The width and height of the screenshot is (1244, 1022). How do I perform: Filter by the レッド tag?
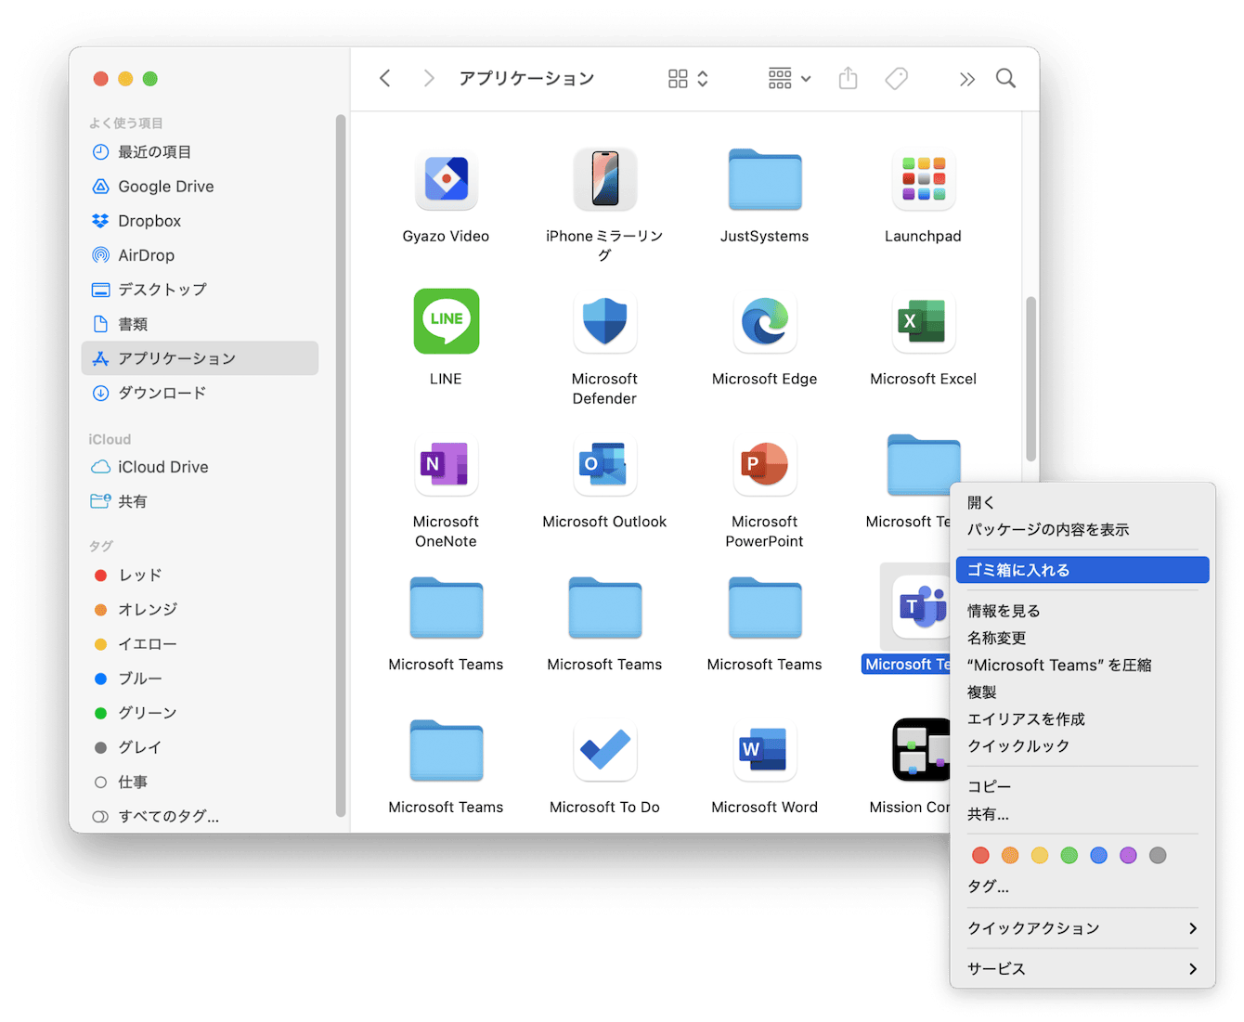click(200, 576)
